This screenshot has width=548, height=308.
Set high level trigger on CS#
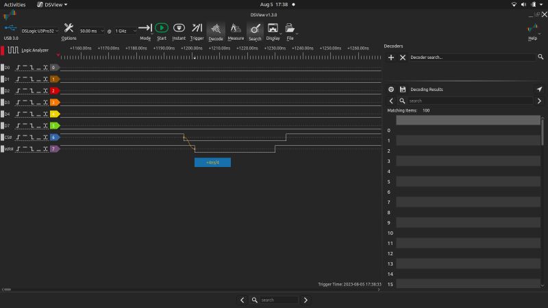coord(25,138)
